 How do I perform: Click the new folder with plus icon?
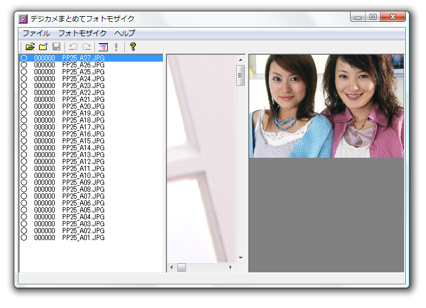[43, 47]
